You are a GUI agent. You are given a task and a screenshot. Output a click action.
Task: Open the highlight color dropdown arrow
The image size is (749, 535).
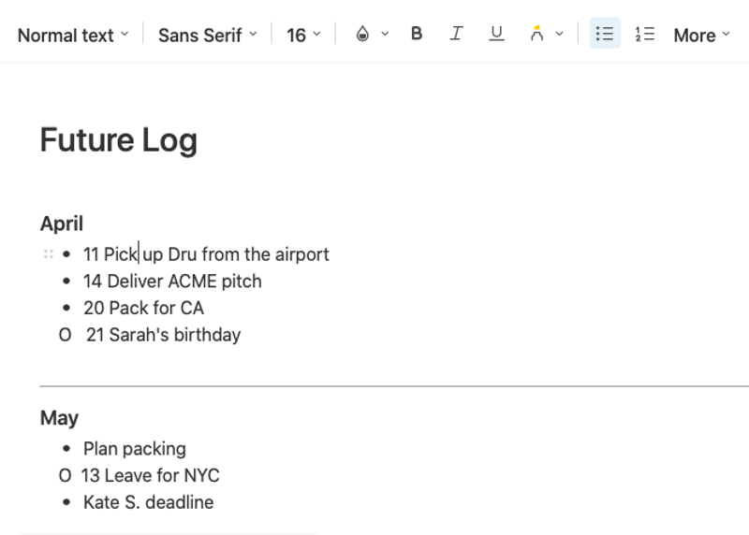(x=560, y=35)
